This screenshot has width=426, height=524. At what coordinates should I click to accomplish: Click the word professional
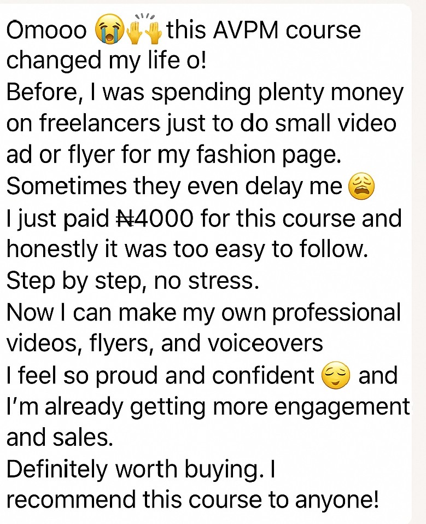(336, 314)
